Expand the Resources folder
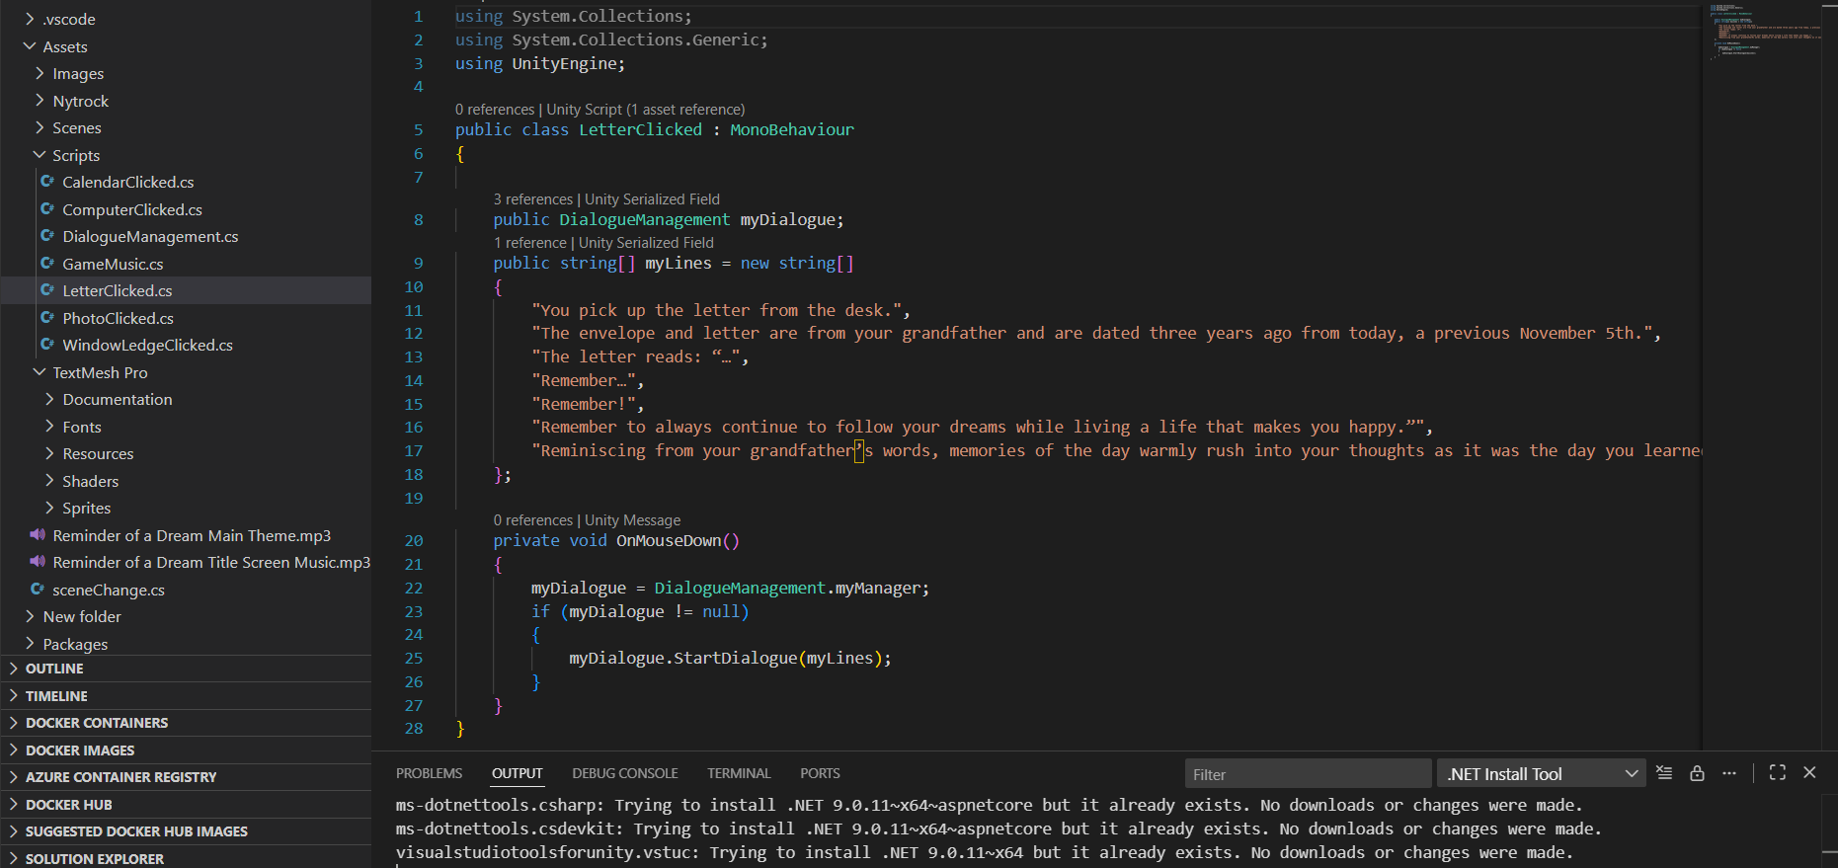Screen dimensions: 1838x868 tap(49, 453)
